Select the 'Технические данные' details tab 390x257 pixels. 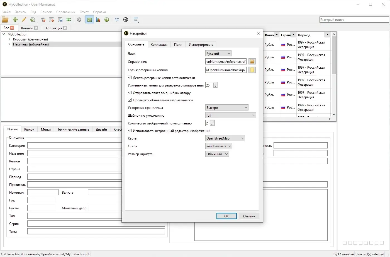73,129
